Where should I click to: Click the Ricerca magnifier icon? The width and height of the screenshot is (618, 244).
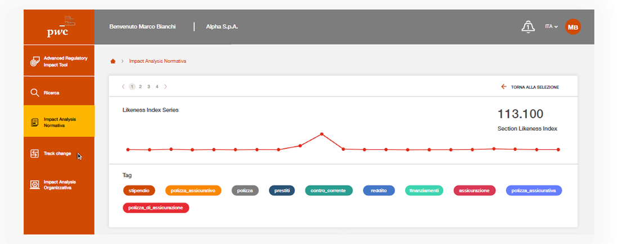[x=34, y=93]
